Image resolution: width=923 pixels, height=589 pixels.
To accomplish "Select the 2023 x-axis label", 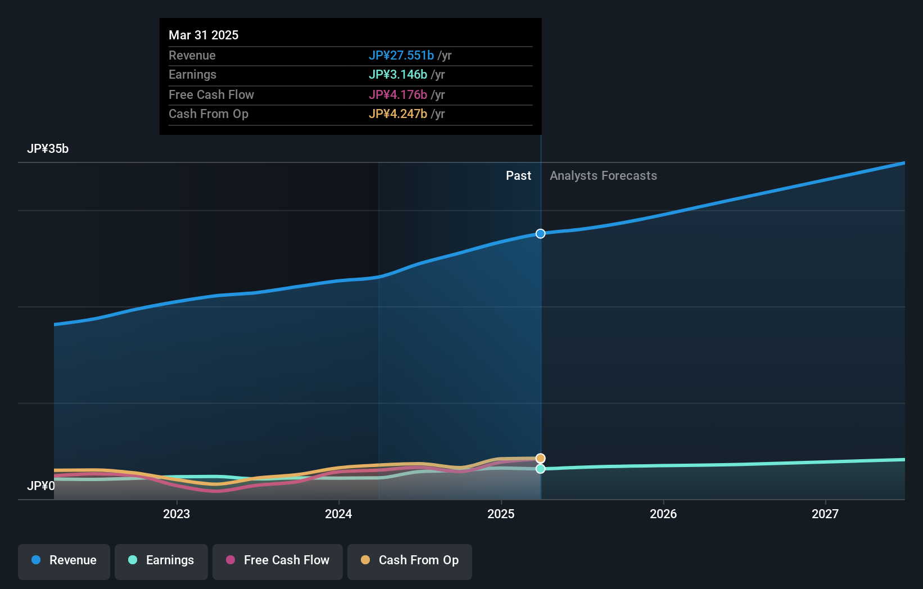I will point(177,514).
